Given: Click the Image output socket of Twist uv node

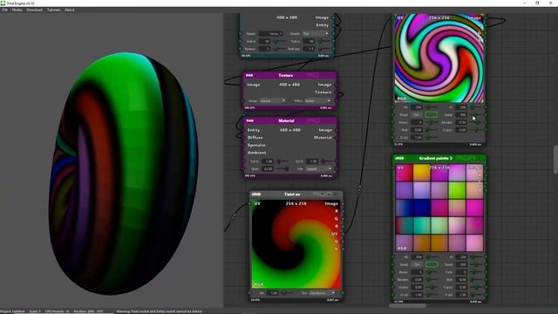Looking at the screenshot, I should pyautogui.click(x=343, y=203).
